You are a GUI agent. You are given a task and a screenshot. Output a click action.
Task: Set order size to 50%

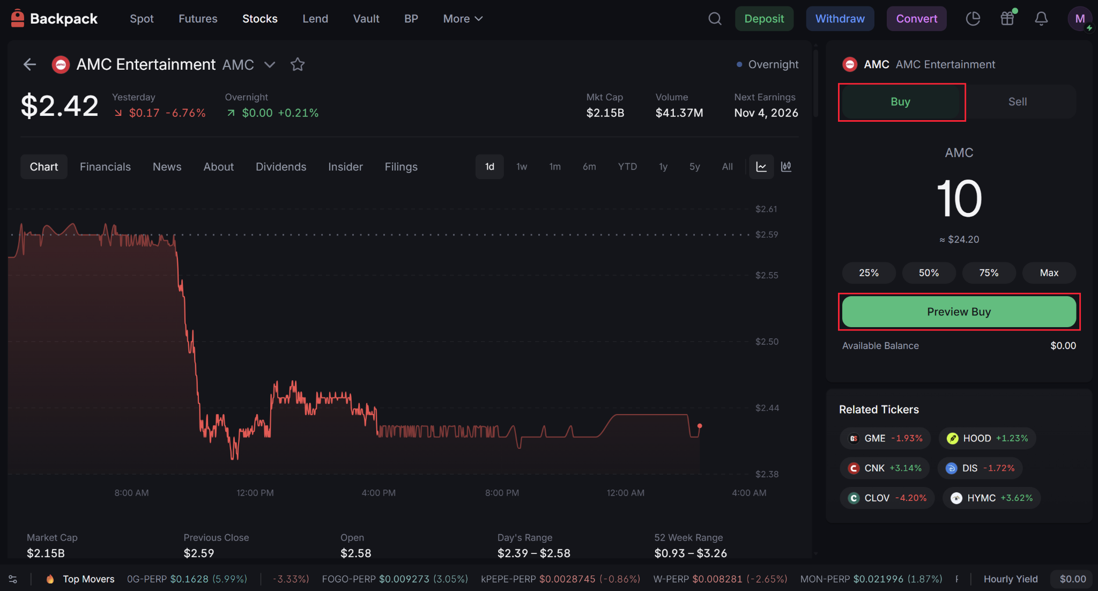click(929, 273)
